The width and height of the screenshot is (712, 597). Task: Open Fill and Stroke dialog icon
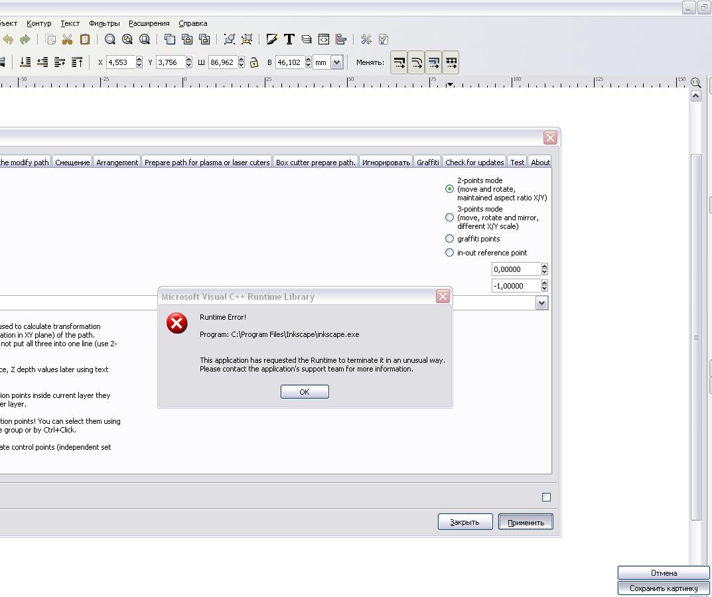[272, 40]
